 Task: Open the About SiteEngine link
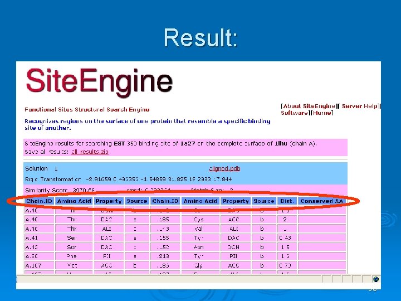coord(309,106)
